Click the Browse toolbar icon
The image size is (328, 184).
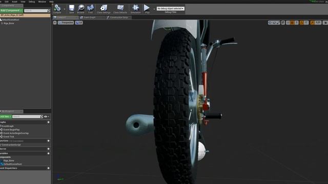[x=81, y=9]
